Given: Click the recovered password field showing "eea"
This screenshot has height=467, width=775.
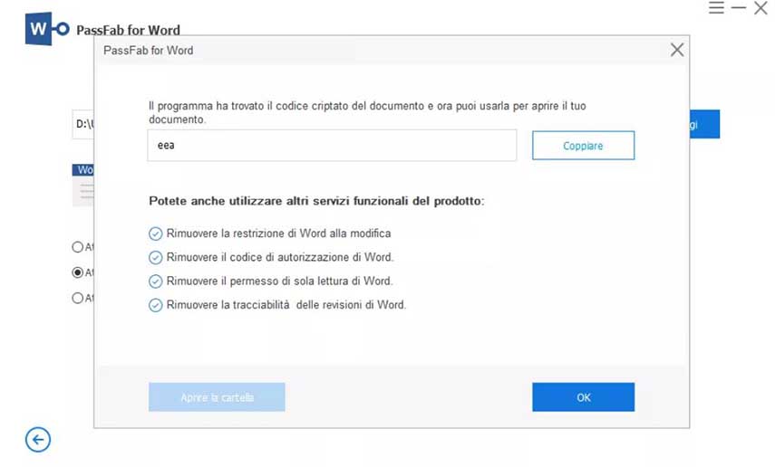Looking at the screenshot, I should 332,145.
